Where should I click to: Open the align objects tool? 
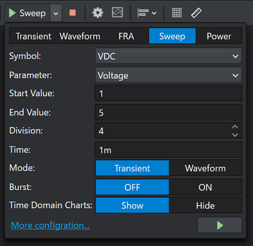tap(147, 13)
